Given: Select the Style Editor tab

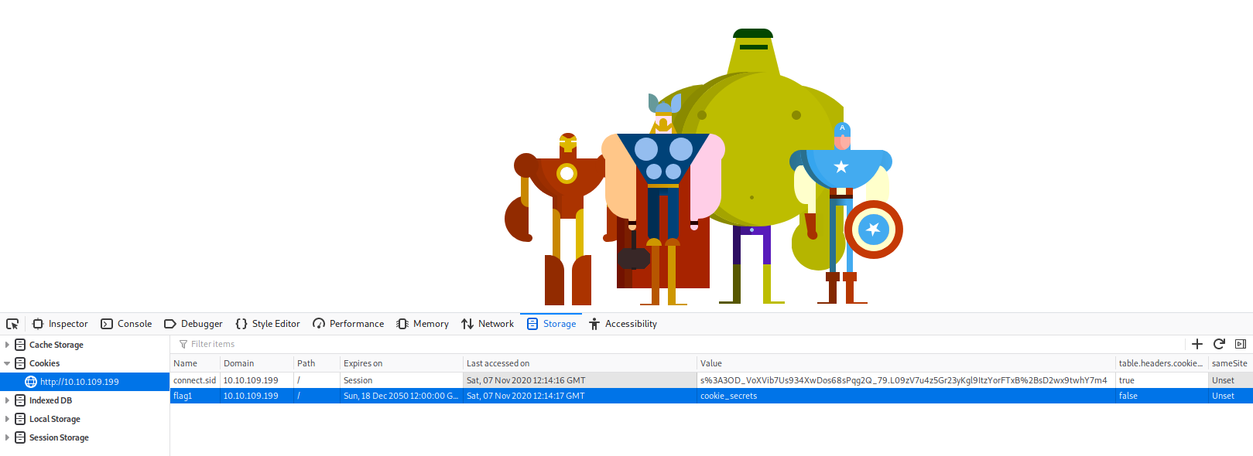Looking at the screenshot, I should [x=268, y=324].
